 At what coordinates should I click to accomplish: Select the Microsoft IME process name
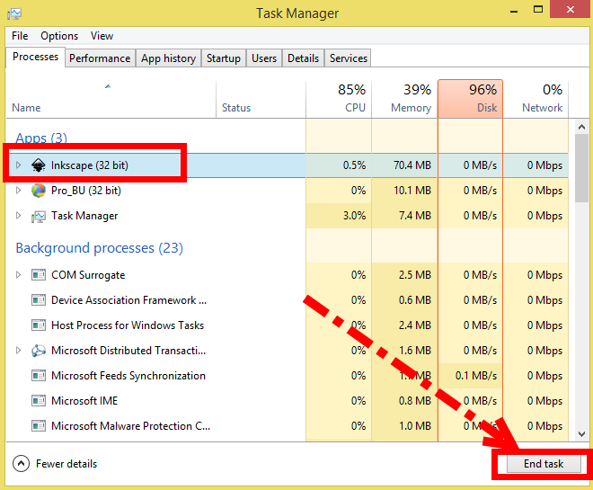point(84,401)
